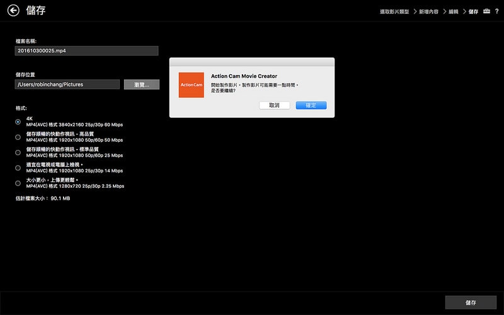
Task: Click the back arrow icon
Action: (13, 11)
